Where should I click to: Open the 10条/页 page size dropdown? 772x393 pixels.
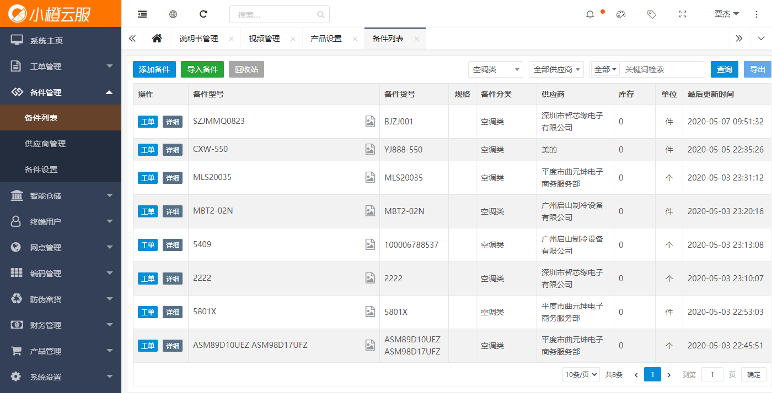581,375
